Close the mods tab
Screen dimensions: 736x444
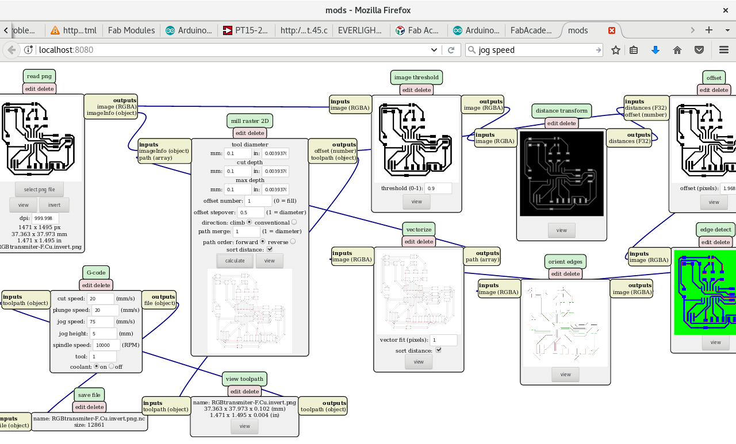pyautogui.click(x=612, y=30)
